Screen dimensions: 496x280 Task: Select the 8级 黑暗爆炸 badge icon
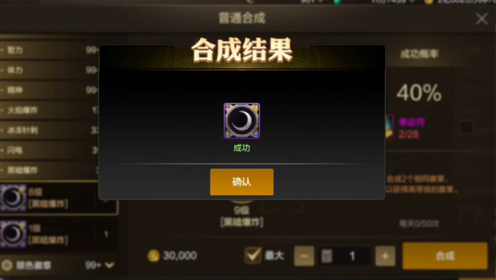coord(13,197)
